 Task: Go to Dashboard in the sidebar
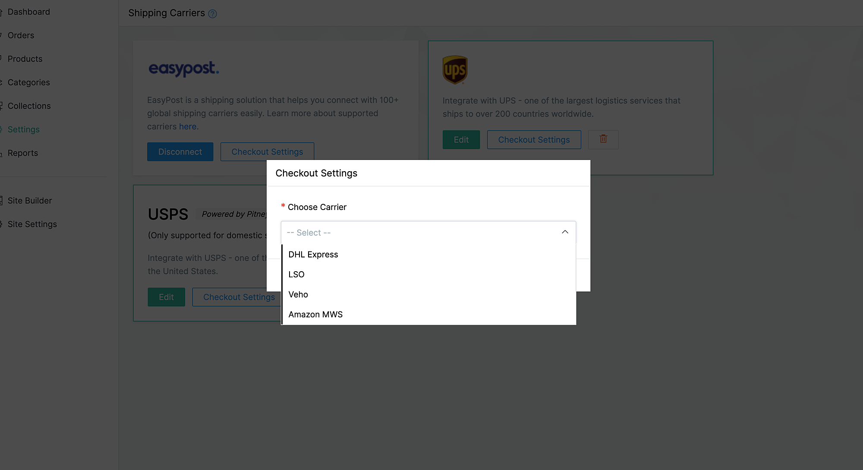point(28,12)
